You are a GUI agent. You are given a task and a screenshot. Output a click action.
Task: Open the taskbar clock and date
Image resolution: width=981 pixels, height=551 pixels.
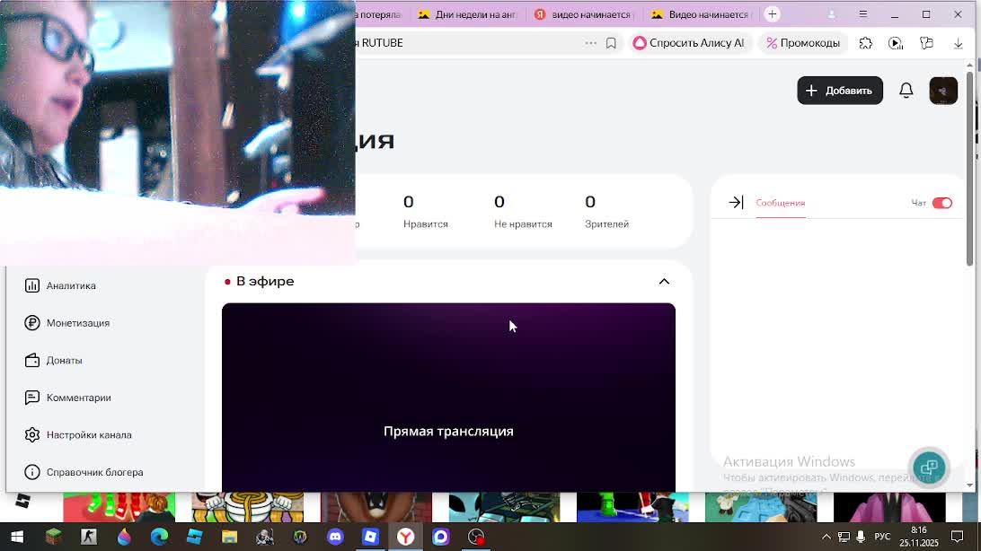tap(919, 537)
